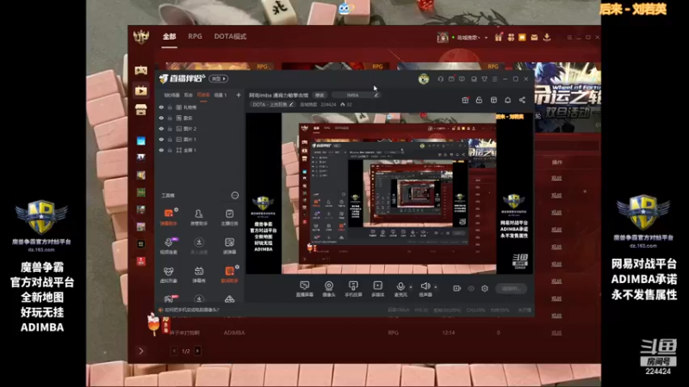
Task: Hide the 全屏 1 layer with eye icon
Action: 161,150
